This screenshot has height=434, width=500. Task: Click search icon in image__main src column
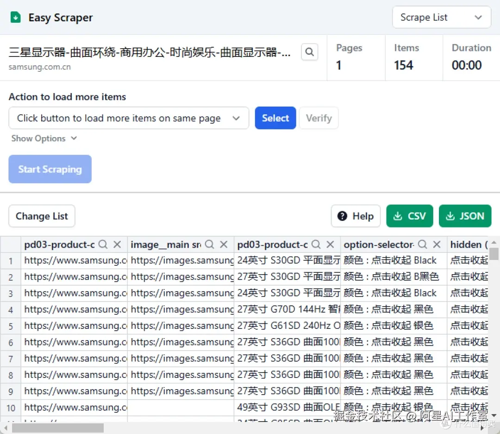[x=210, y=245]
